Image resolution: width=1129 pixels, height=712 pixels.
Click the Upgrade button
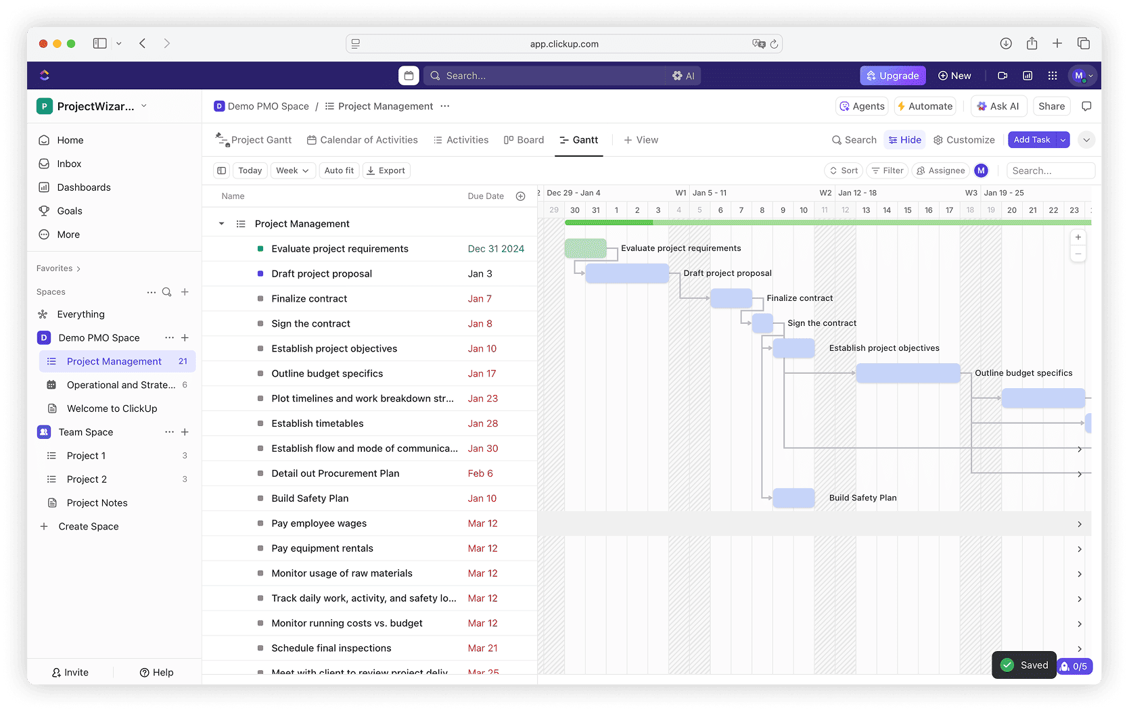pos(892,75)
